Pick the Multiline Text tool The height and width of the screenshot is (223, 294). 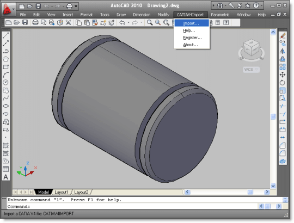tap(6, 177)
